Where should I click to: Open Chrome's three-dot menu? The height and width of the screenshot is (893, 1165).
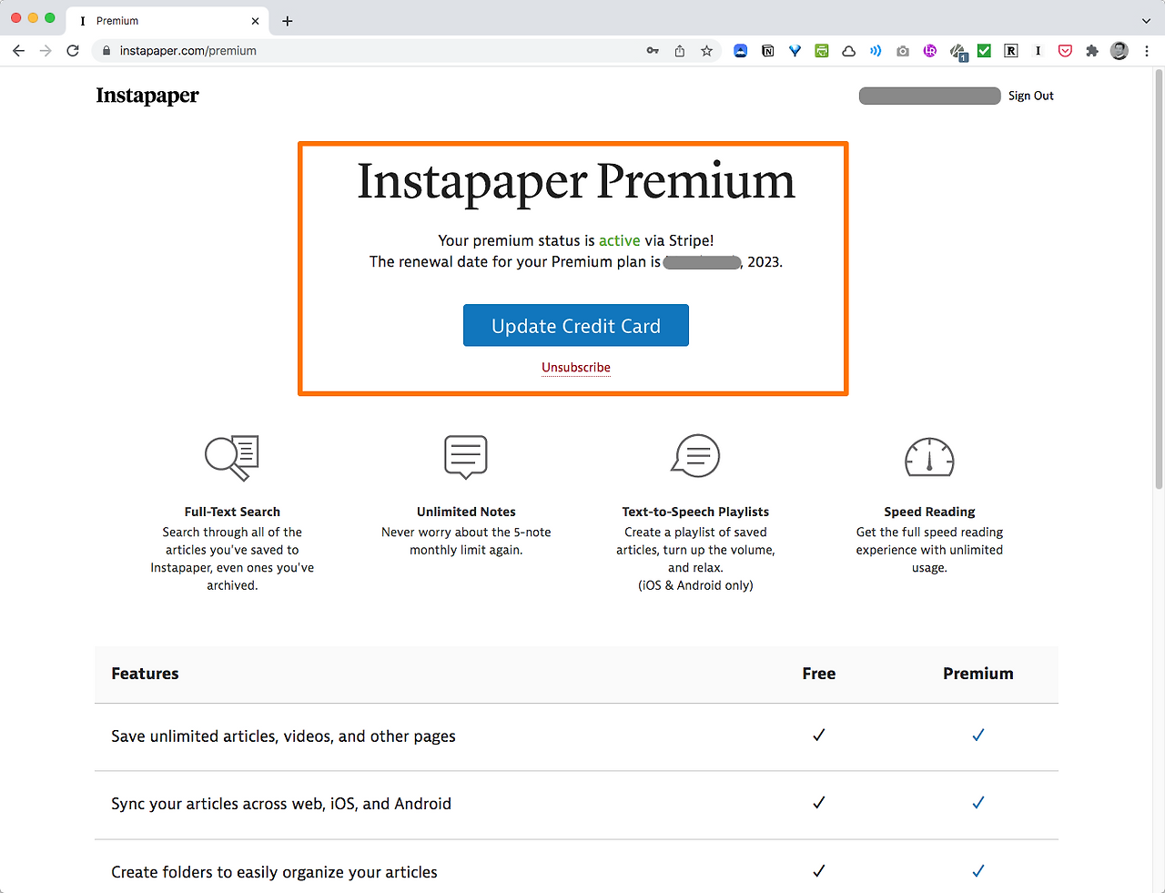coord(1147,51)
